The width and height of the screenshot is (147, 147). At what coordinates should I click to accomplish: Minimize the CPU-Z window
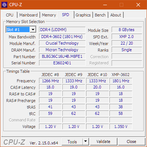tap(105, 5)
